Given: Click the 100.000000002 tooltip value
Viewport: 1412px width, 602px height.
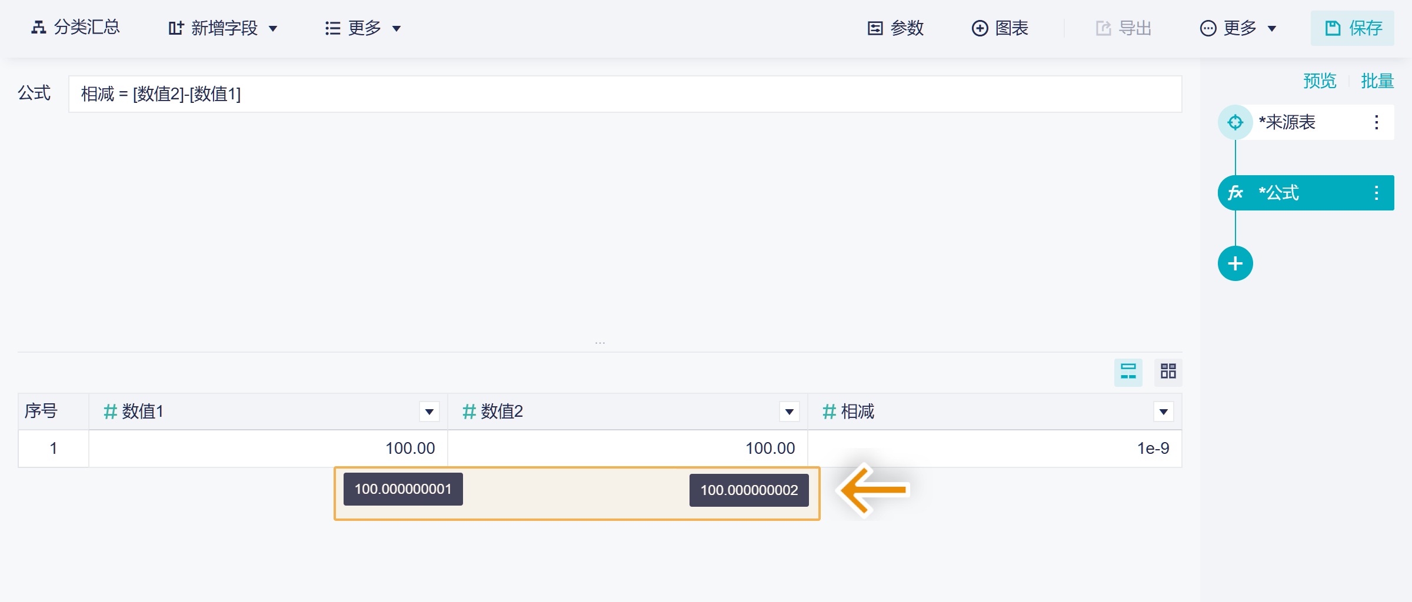Looking at the screenshot, I should tap(749, 490).
